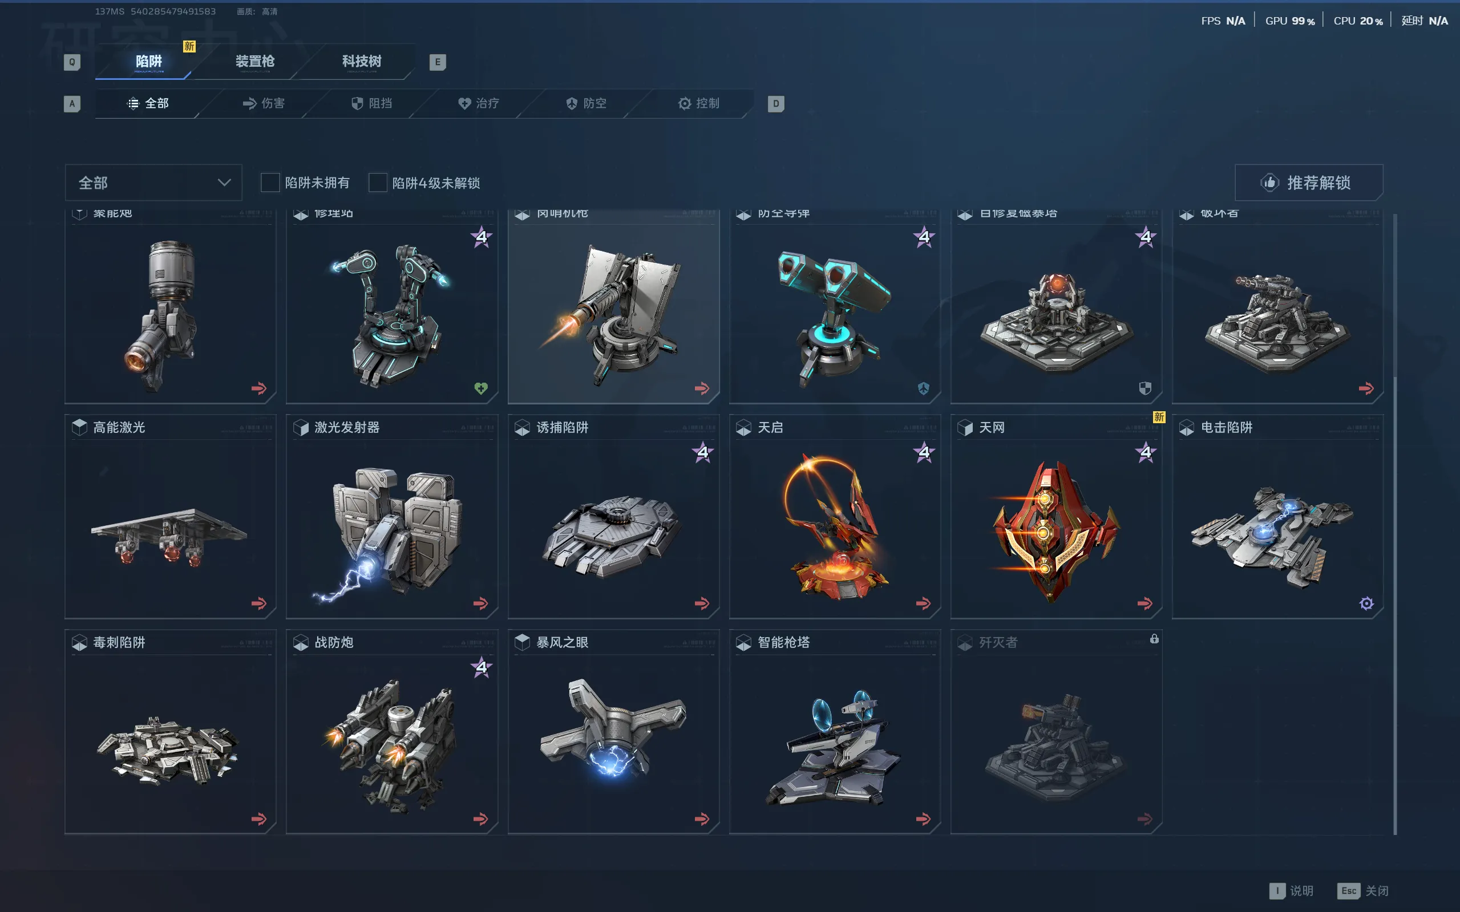Viewport: 1460px width, 912px height.
Task: Click the shield icon on the self-repair tower card
Action: click(x=1145, y=388)
